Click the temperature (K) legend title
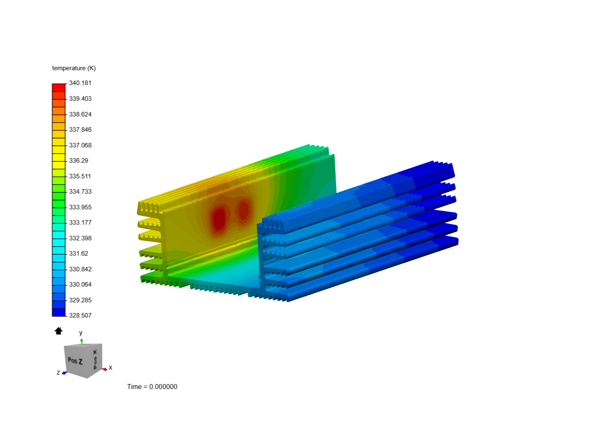The width and height of the screenshot is (595, 446). [x=74, y=68]
